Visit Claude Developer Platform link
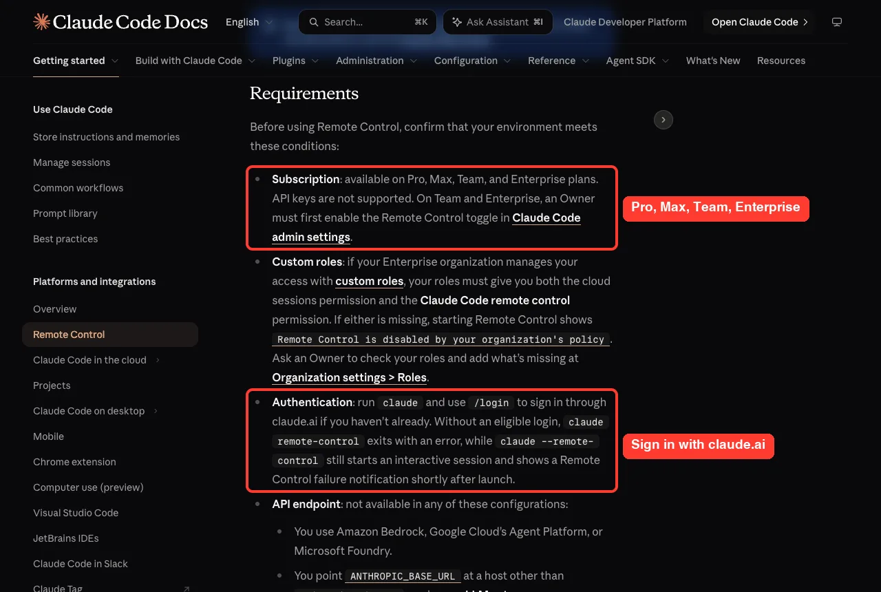The image size is (881, 592). tap(625, 22)
